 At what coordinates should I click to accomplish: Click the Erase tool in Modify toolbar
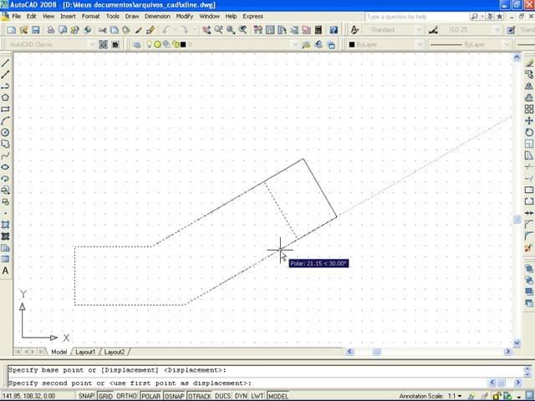[x=529, y=63]
